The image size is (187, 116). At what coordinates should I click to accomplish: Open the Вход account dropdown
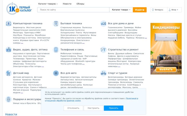point(175,10)
